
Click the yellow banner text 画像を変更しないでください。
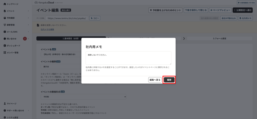pyautogui.click(x=53, y=25)
